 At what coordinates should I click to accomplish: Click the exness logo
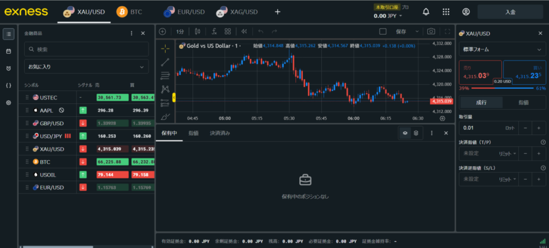[26, 12]
